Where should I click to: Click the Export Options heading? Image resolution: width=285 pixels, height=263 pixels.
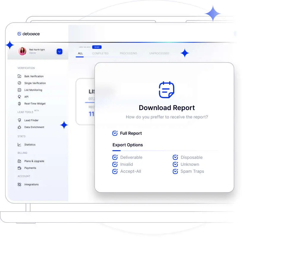tap(128, 145)
